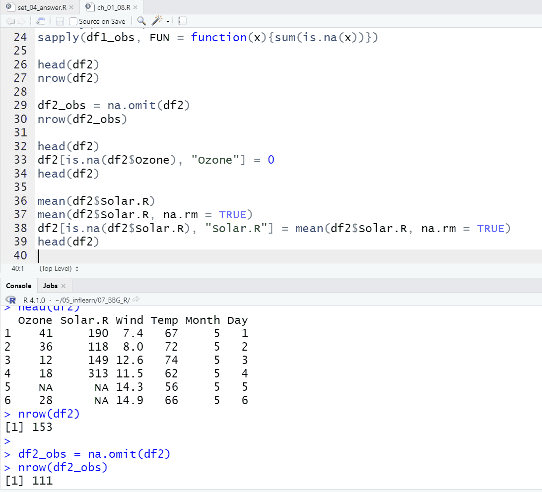
Task: Click empty line 40 in editor
Action: (x=290, y=256)
